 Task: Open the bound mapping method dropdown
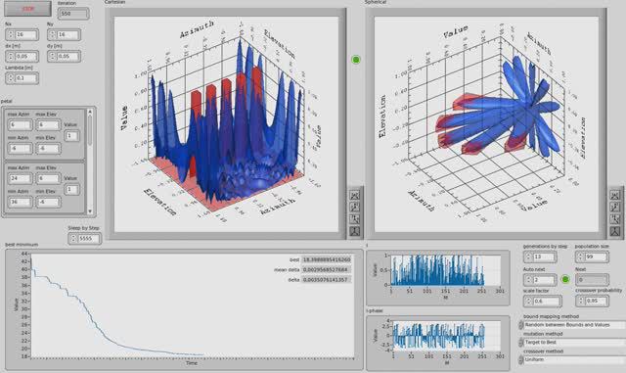coord(574,325)
